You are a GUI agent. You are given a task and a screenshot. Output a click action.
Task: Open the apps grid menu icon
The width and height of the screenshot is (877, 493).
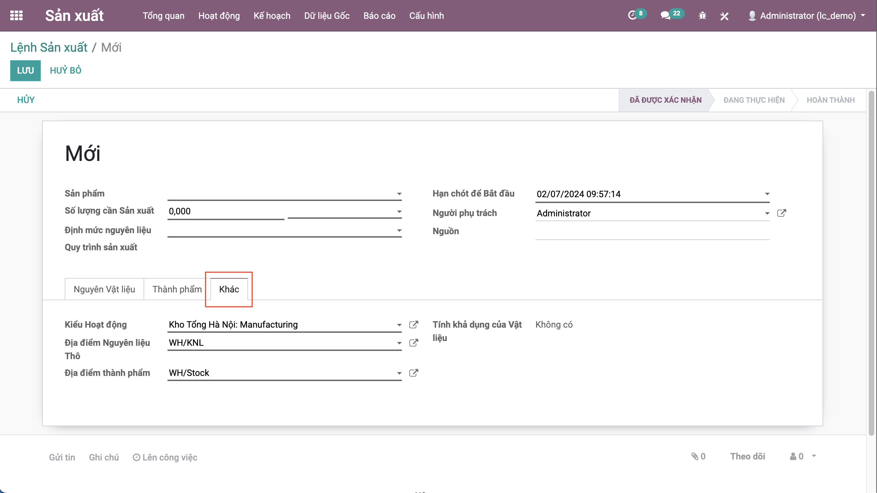16,15
